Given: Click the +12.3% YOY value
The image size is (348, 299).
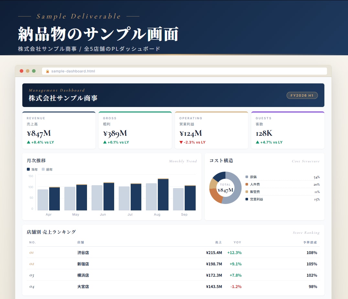Looking at the screenshot, I should [x=234, y=252].
